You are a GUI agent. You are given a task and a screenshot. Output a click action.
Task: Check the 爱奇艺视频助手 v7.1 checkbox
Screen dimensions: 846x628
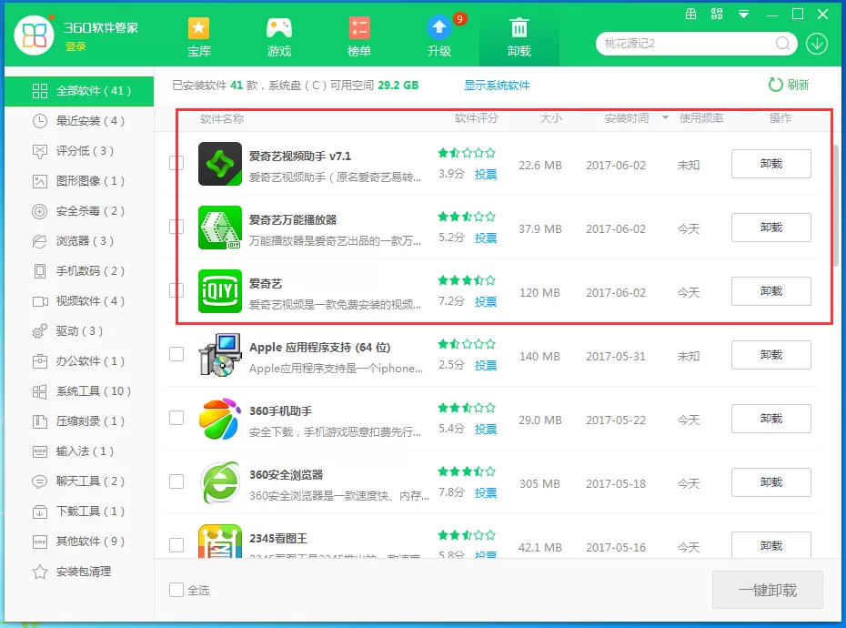point(176,163)
